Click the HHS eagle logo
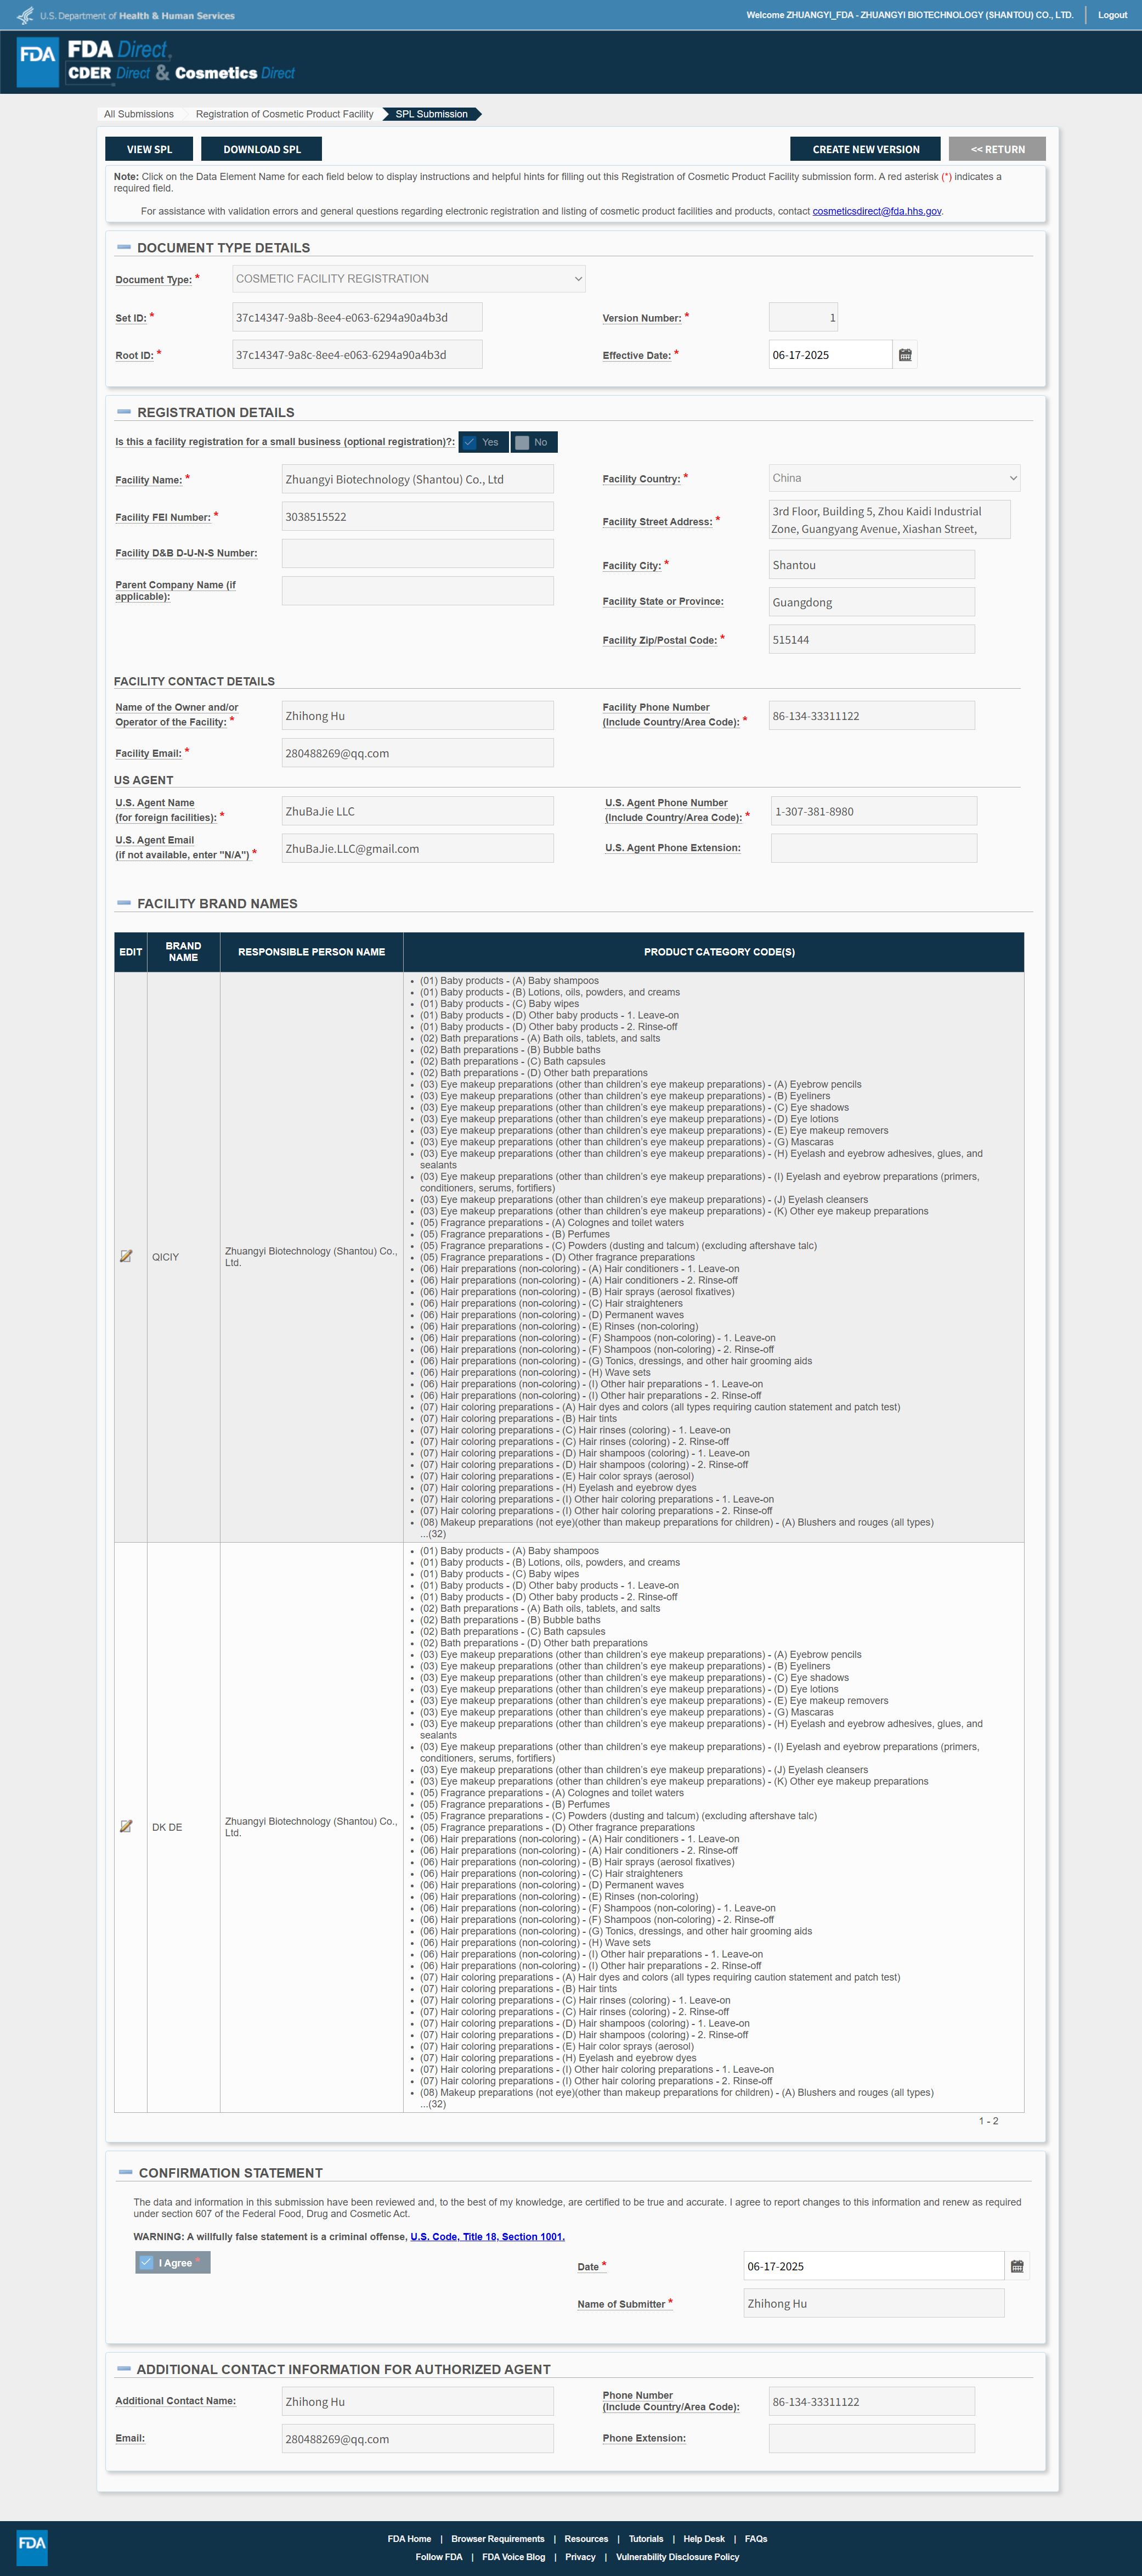Screen dimensions: 1142x2576 pyautogui.click(x=25, y=15)
